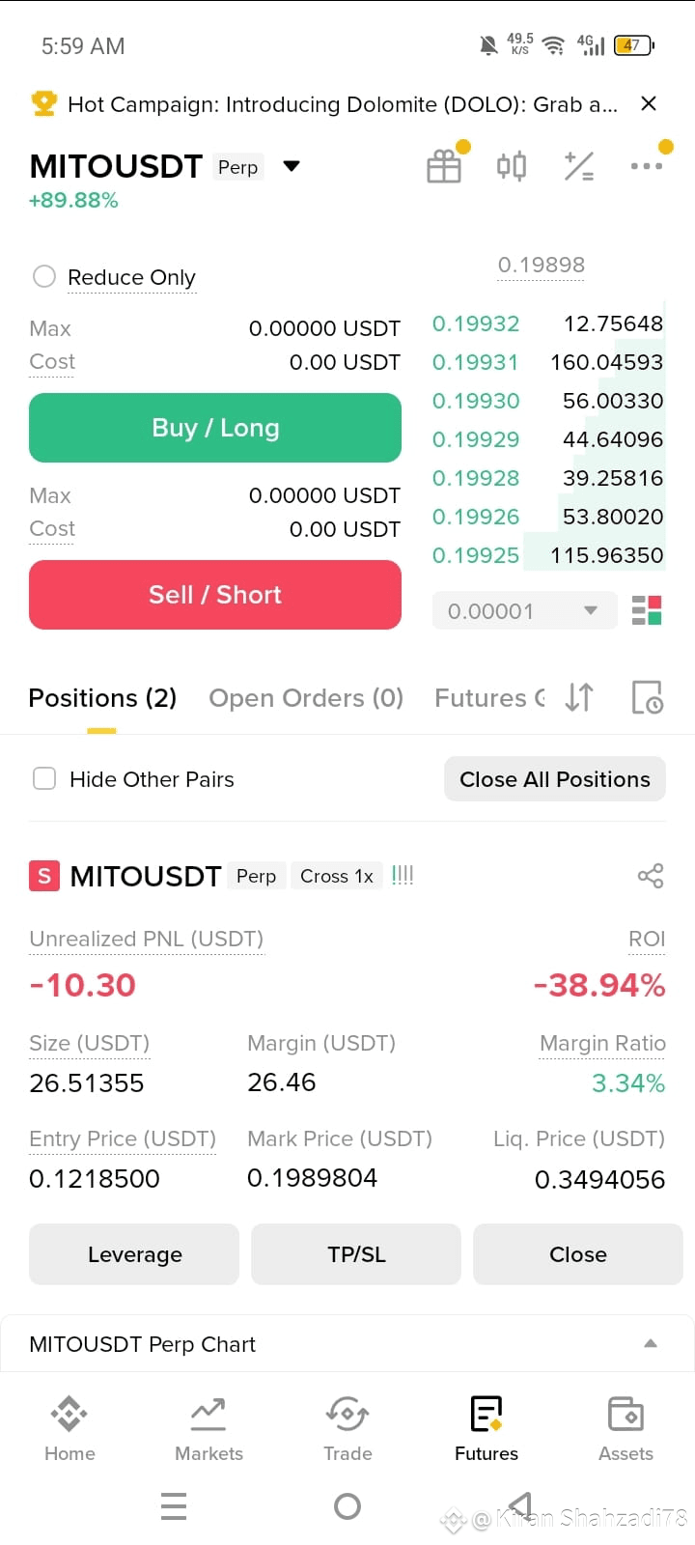
Task: Expand the MITOUSDT Perp Chart panel
Action: click(651, 1343)
